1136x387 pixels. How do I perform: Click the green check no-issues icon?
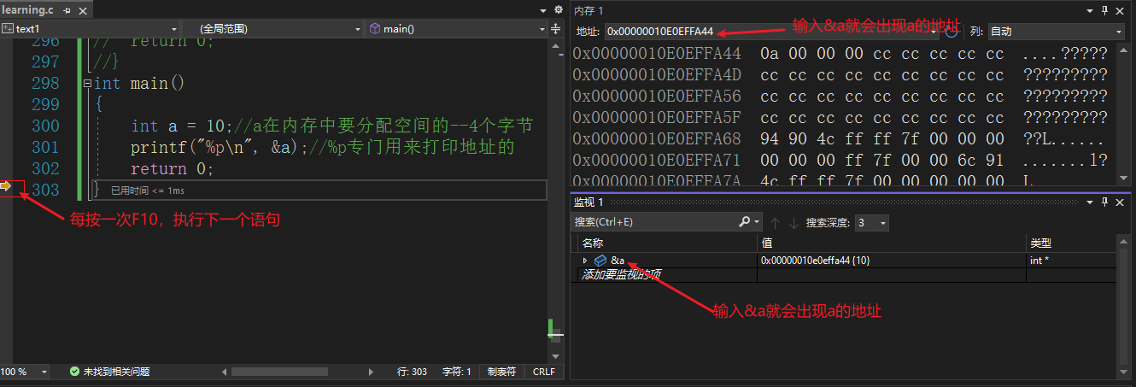tap(74, 372)
